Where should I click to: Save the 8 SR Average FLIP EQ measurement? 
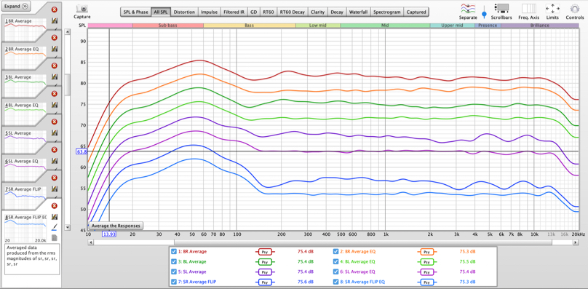tap(55, 217)
